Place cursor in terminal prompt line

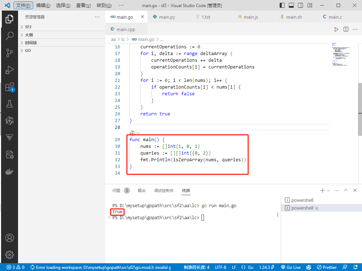[x=203, y=217]
